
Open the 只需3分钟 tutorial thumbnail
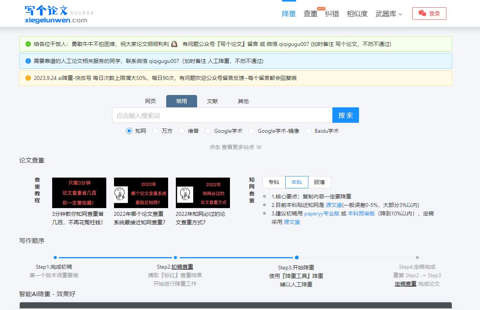pos(79,193)
